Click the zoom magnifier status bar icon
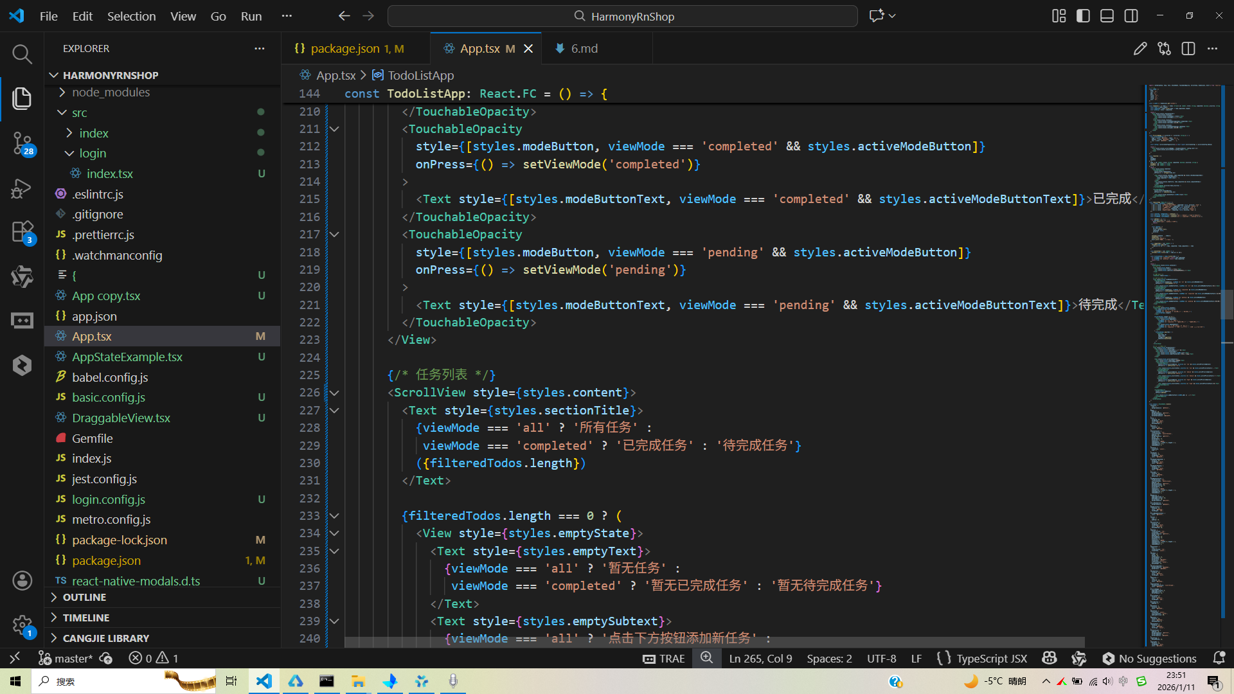This screenshot has width=1234, height=694. (x=706, y=658)
